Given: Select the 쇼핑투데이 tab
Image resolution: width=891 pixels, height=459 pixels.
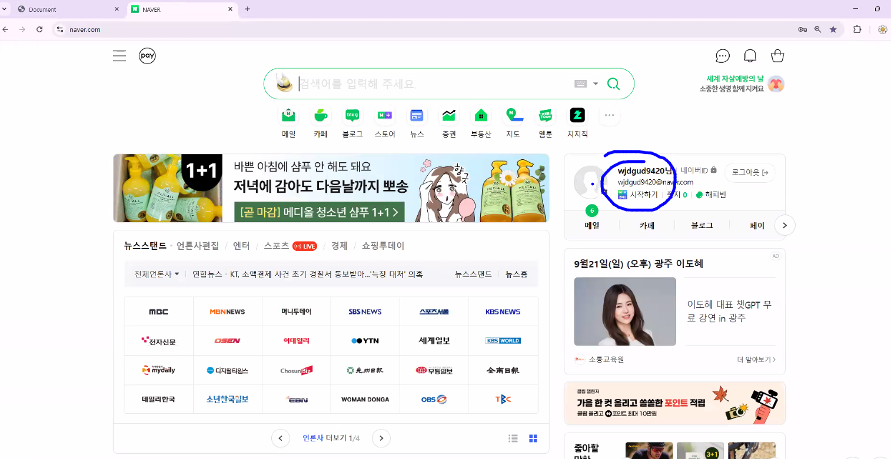Looking at the screenshot, I should [383, 246].
